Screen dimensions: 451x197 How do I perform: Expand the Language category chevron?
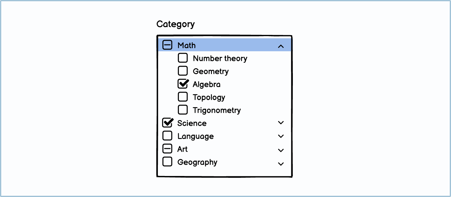280,136
